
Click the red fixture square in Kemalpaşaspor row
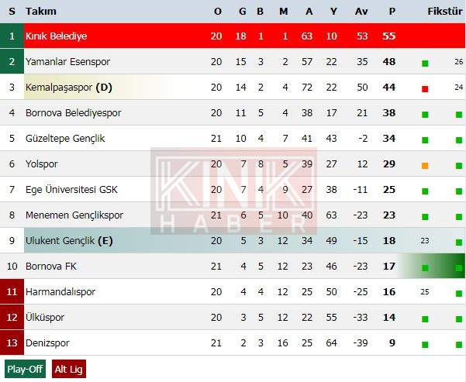pyautogui.click(x=425, y=89)
